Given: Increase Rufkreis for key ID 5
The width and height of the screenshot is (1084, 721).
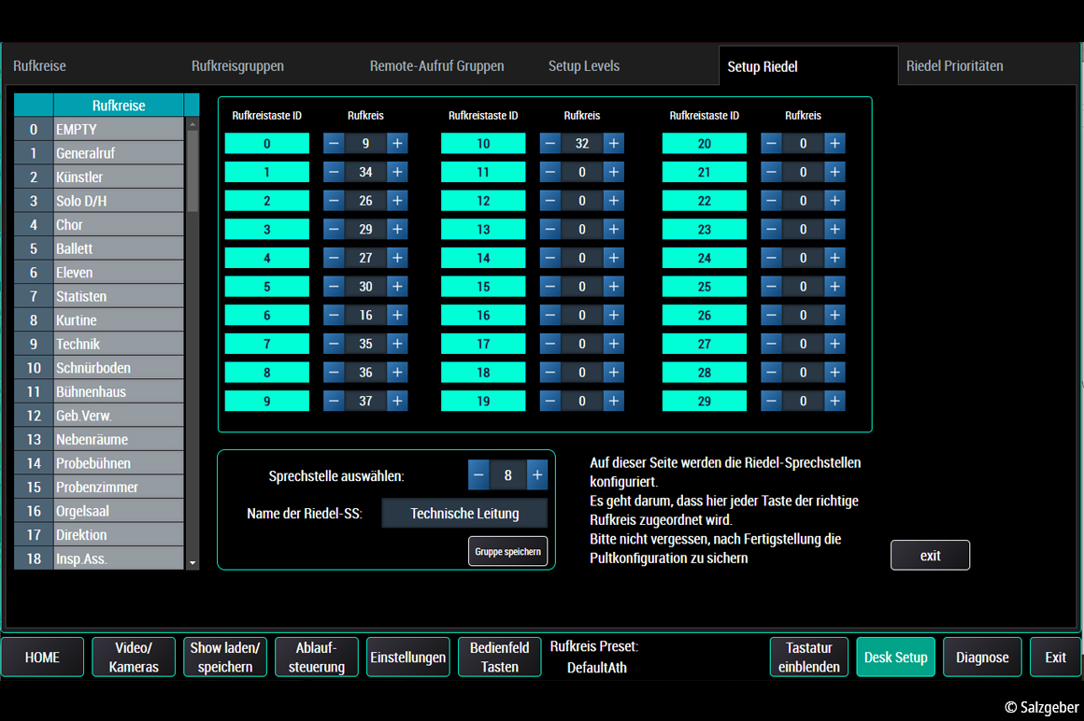Looking at the screenshot, I should (x=397, y=287).
